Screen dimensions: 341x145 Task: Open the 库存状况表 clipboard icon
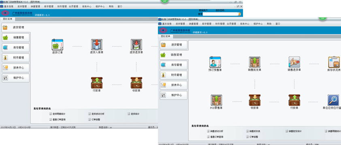pos(334,62)
